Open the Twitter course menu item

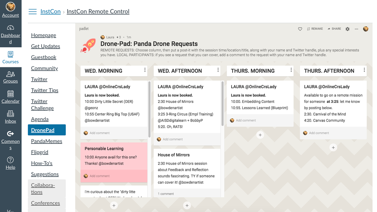[x=39, y=79]
